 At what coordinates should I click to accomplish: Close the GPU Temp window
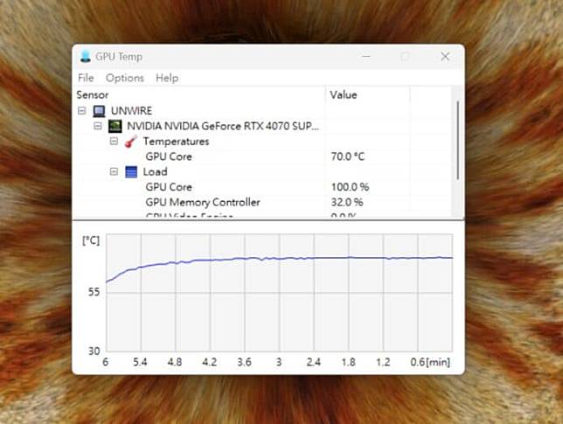tap(445, 56)
